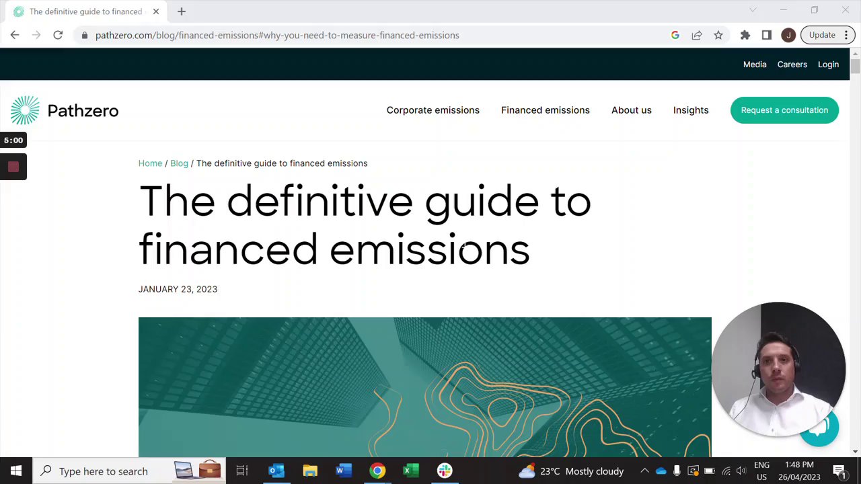Open OneDrive tray icon
The width and height of the screenshot is (861, 484).
(661, 471)
